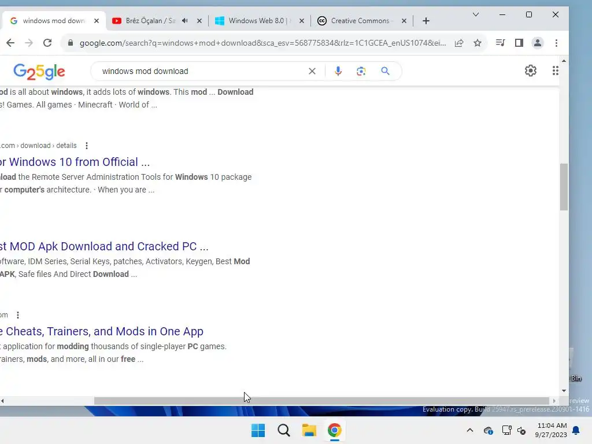Click the scroll right arrow
The width and height of the screenshot is (592, 444).
pyautogui.click(x=554, y=401)
